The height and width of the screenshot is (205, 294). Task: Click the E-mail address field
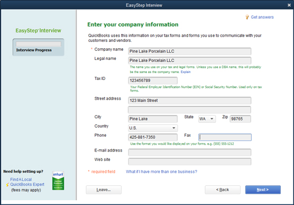[x=189, y=153]
